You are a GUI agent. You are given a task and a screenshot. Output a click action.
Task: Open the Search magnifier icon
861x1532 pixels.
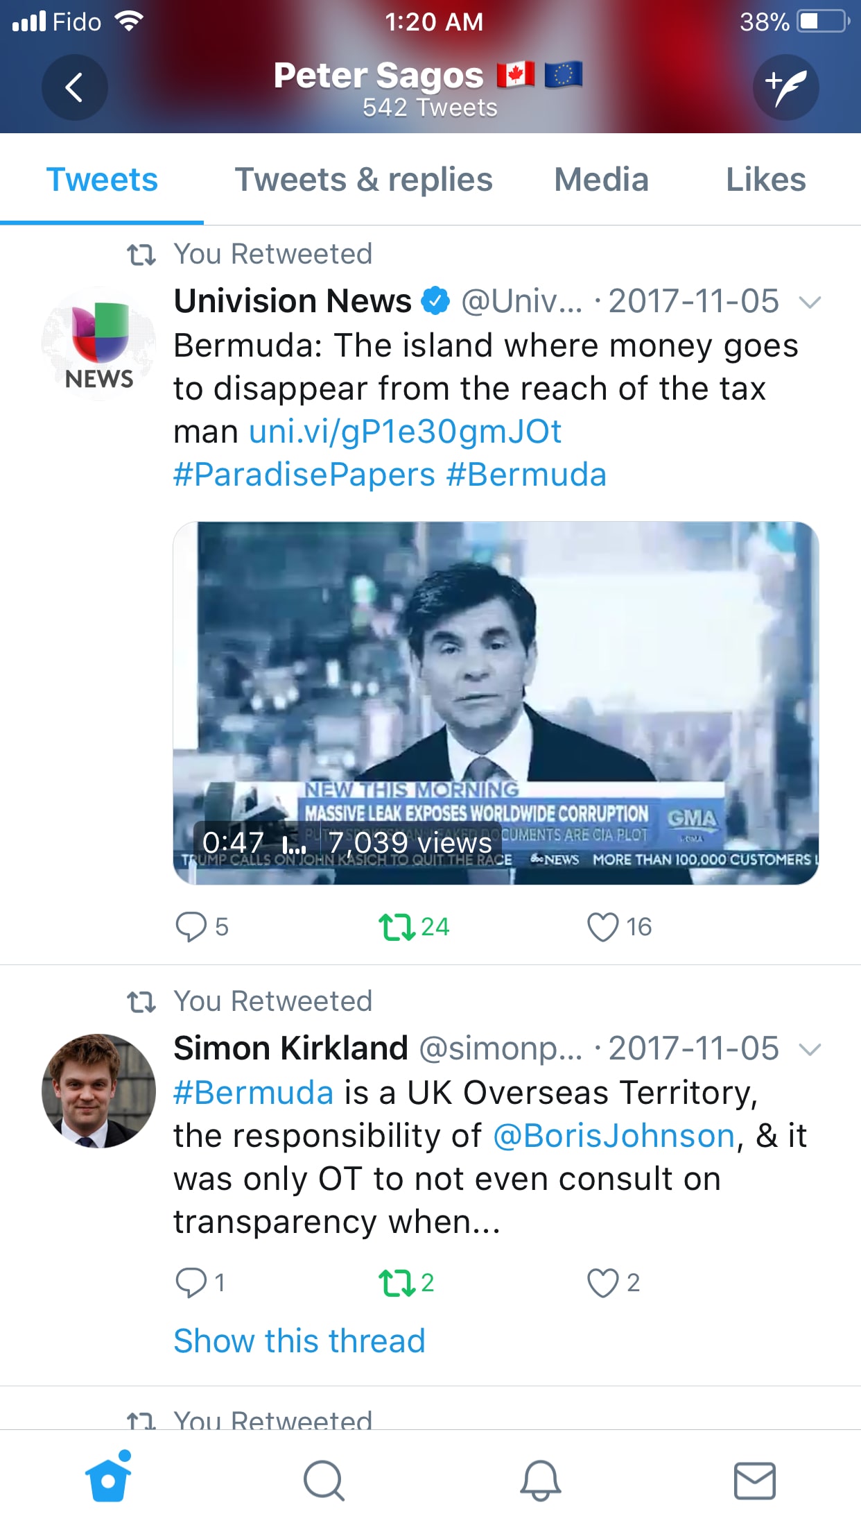pyautogui.click(x=324, y=1481)
